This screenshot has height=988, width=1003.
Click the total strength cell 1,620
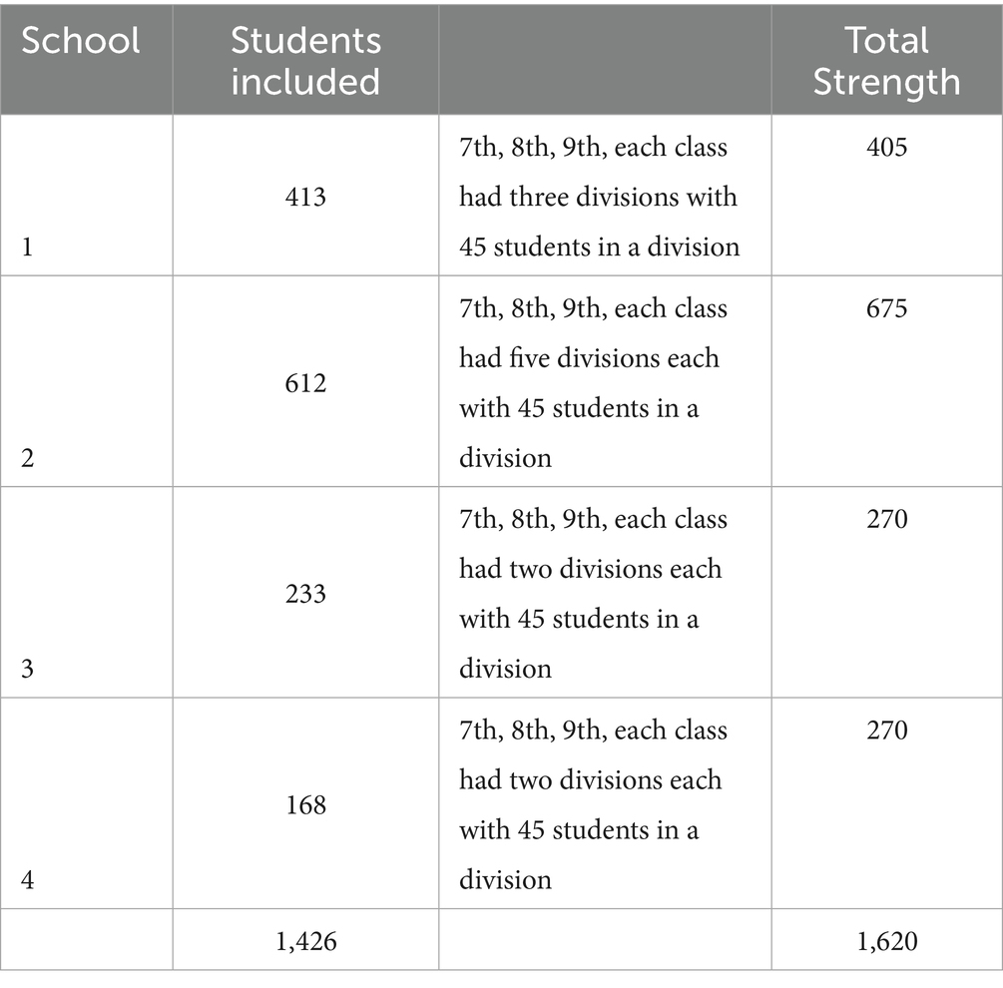[x=886, y=941]
